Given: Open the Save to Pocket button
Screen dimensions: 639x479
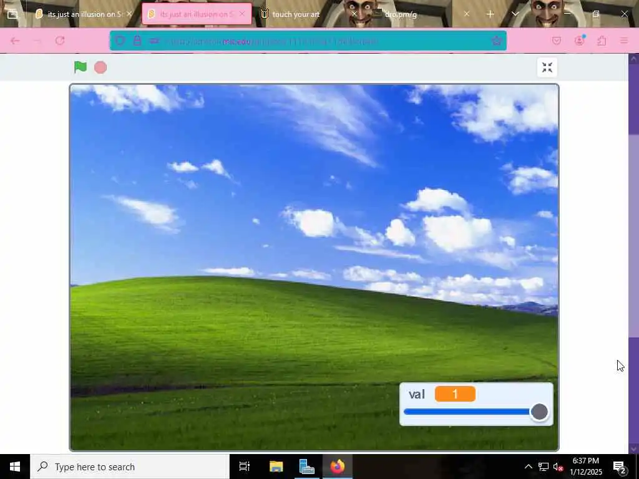Looking at the screenshot, I should click(557, 41).
